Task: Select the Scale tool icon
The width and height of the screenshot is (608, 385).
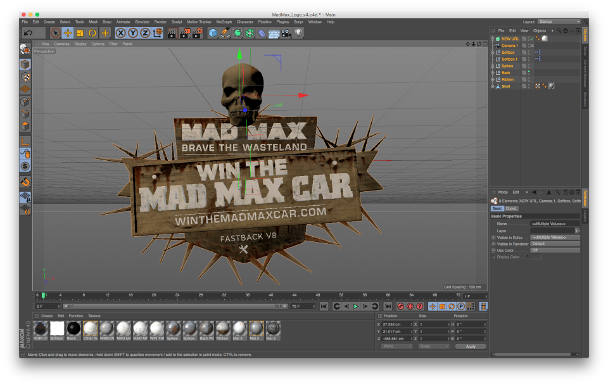Action: pyautogui.click(x=80, y=33)
